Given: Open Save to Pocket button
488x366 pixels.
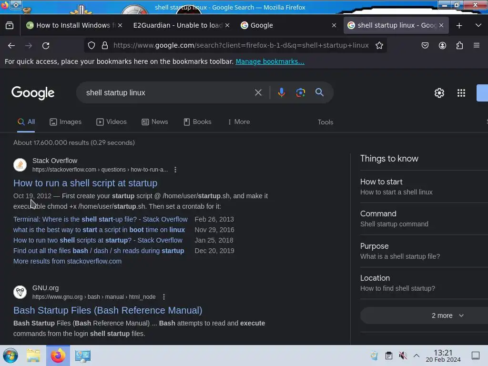Looking at the screenshot, I should pyautogui.click(x=425, y=45).
